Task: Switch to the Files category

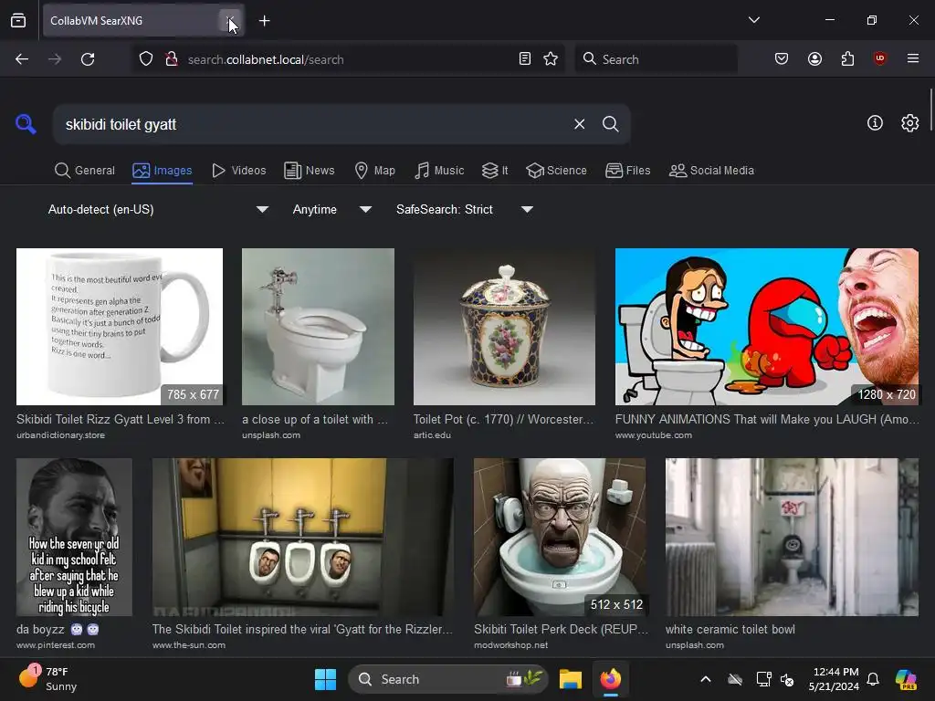Action: coord(628,171)
